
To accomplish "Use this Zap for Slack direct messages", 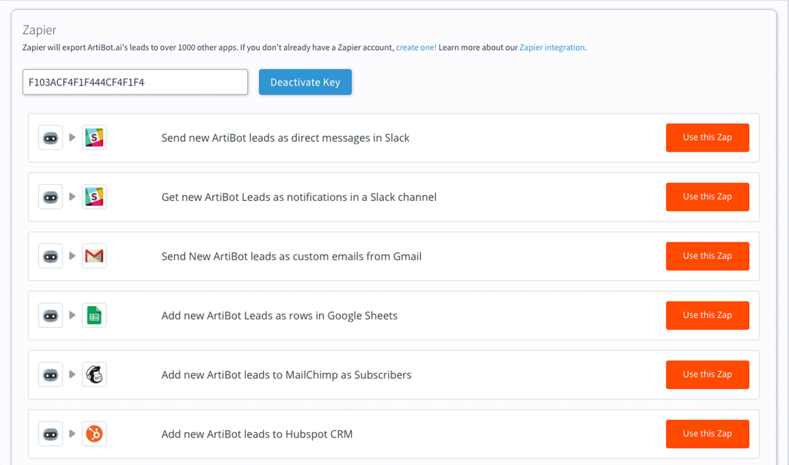I will click(x=707, y=138).
